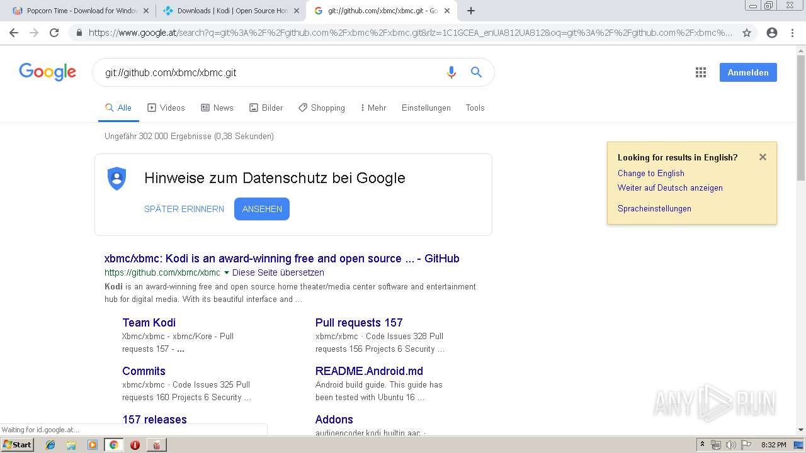This screenshot has width=806, height=453.
Task: Expand the Mehr search options
Action: [x=373, y=108]
